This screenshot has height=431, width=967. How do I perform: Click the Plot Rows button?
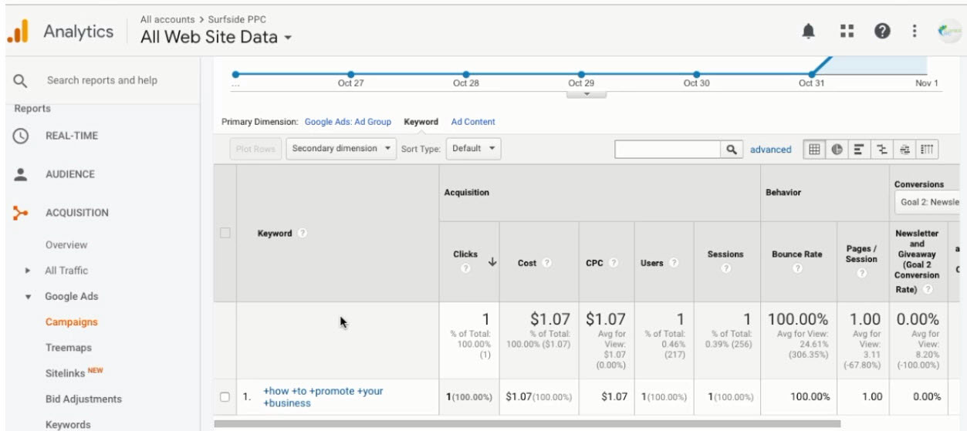(255, 149)
